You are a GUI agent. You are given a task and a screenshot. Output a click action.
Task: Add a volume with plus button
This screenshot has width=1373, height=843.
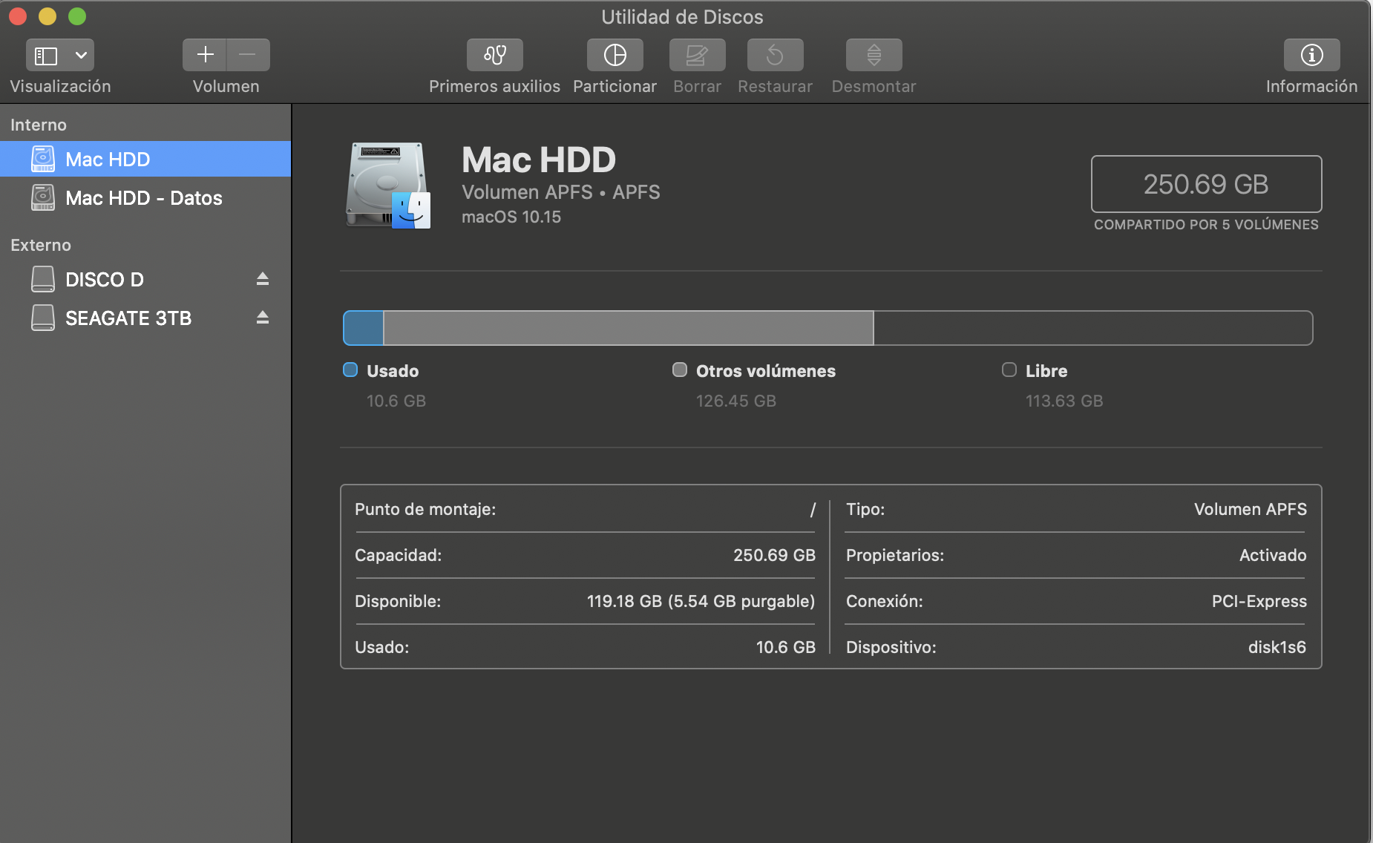[x=205, y=55]
